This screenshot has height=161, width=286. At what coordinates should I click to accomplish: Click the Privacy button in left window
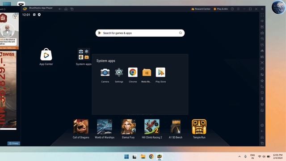tap(14, 143)
